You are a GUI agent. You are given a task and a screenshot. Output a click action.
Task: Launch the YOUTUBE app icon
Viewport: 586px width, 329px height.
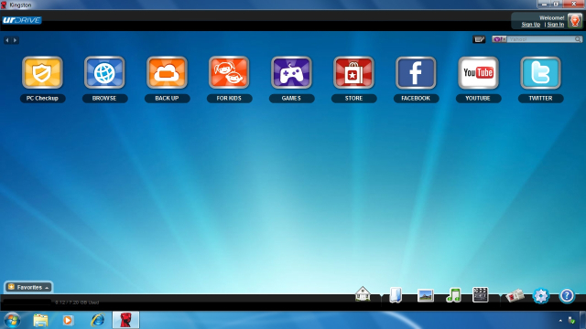click(478, 72)
